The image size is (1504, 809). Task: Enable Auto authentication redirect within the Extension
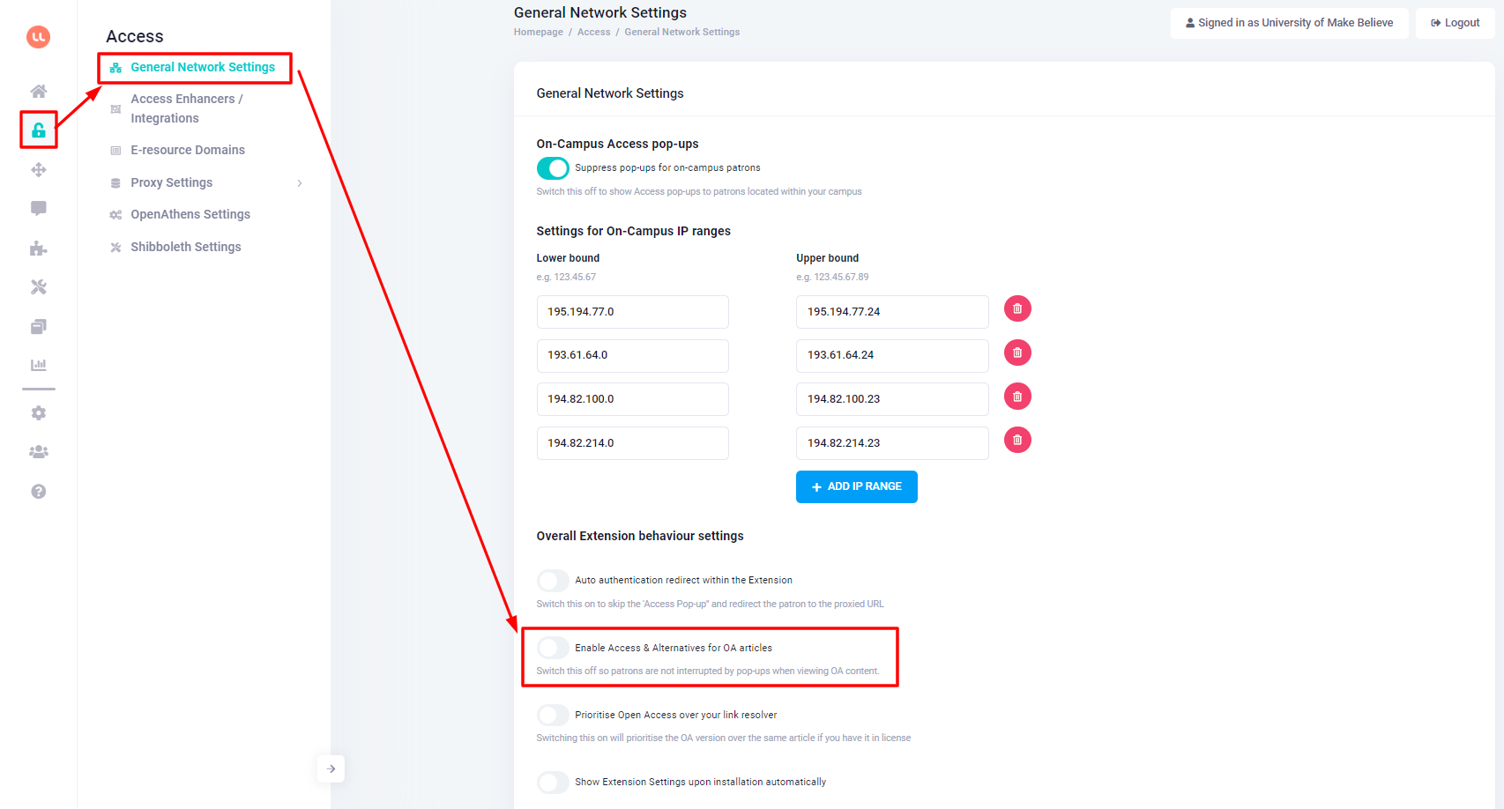pos(553,580)
